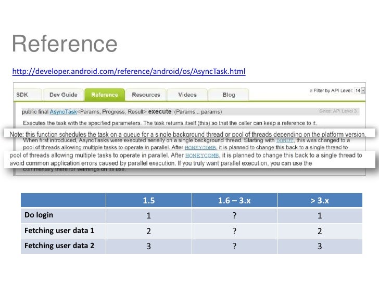Click the 'Since: API Level 3' label
This screenshot has height=284, width=379.
pos(338,111)
